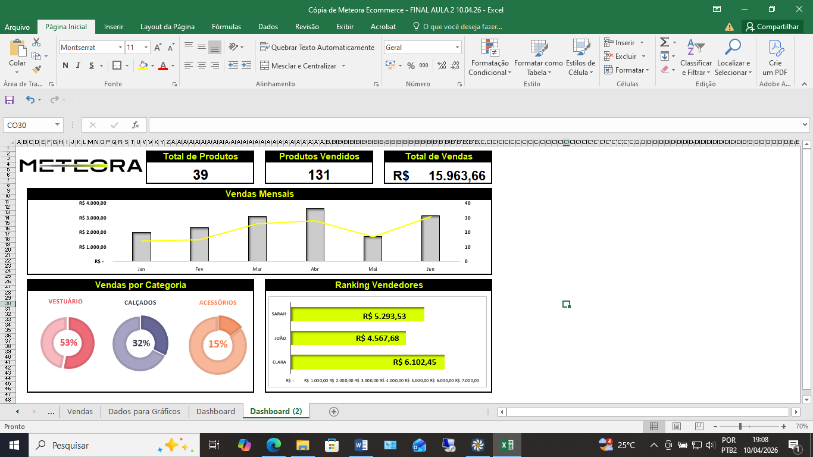Toggle bold (N) formatting

pos(65,65)
